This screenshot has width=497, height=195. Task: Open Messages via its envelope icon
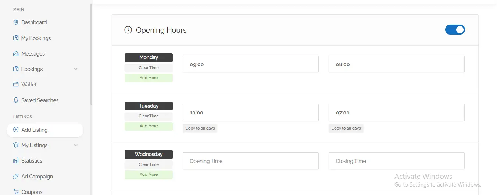16,54
